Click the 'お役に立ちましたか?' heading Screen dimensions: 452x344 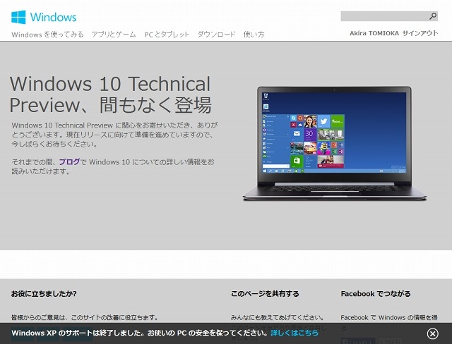coord(44,294)
